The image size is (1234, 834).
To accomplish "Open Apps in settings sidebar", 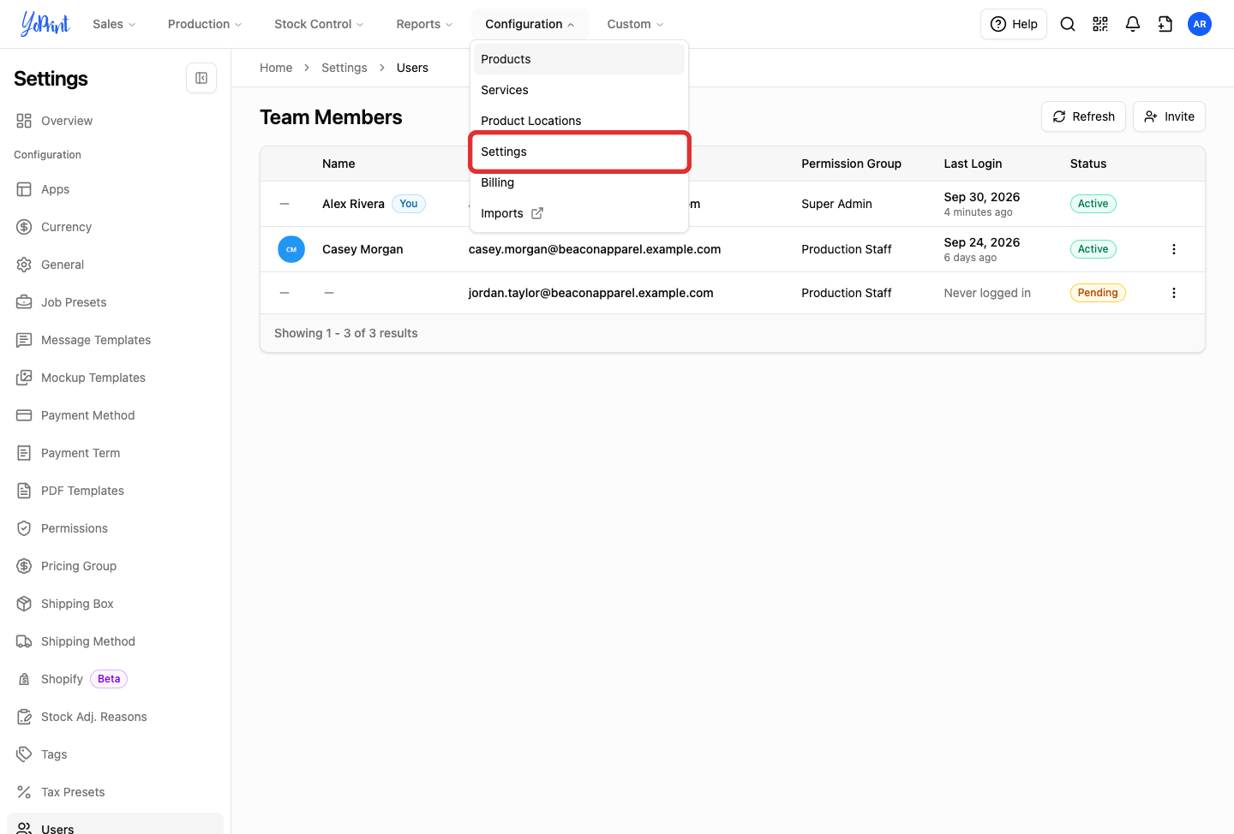I will (x=115, y=189).
